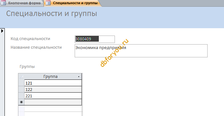The image size is (224, 116).
Task: Click the new record asterisk row selector
Action: [21, 102]
